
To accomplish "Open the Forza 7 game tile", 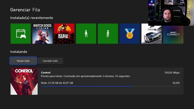I will tap(152, 35).
